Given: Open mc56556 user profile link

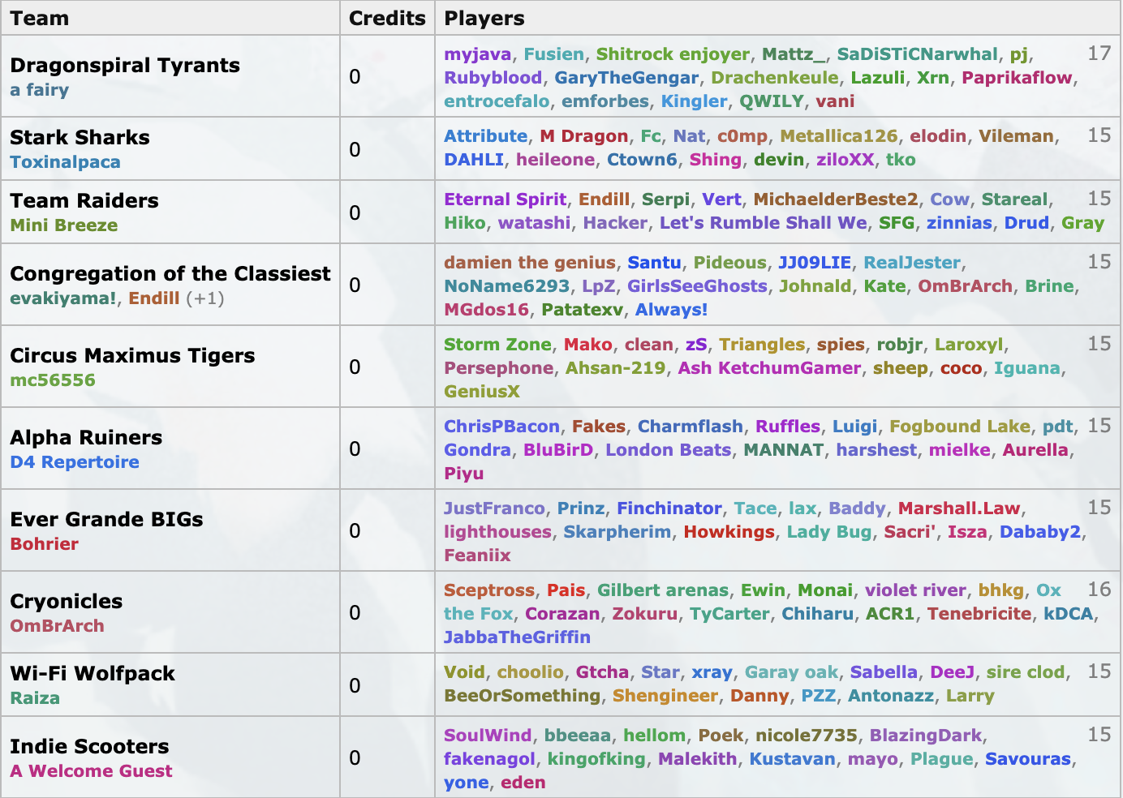Looking at the screenshot, I should click(x=52, y=380).
